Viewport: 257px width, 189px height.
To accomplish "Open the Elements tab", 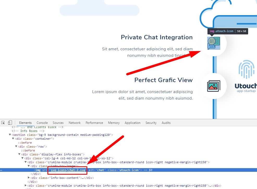I will click(x=25, y=123).
